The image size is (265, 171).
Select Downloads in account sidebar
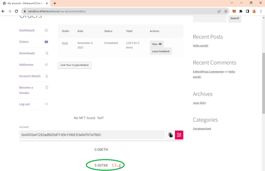point(27,53)
